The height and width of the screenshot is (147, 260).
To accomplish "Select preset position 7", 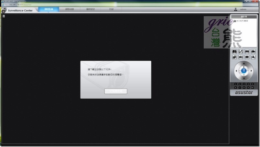I will (x=240, y=88).
